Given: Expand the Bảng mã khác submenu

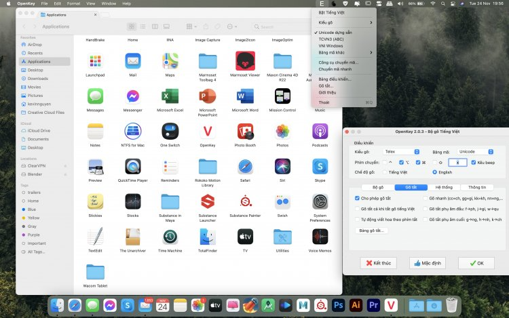Looking at the screenshot, I should click(x=344, y=52).
